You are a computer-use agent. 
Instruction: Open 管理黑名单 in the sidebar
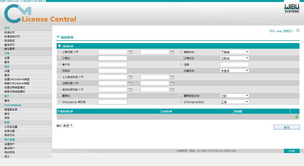tap(11, 109)
